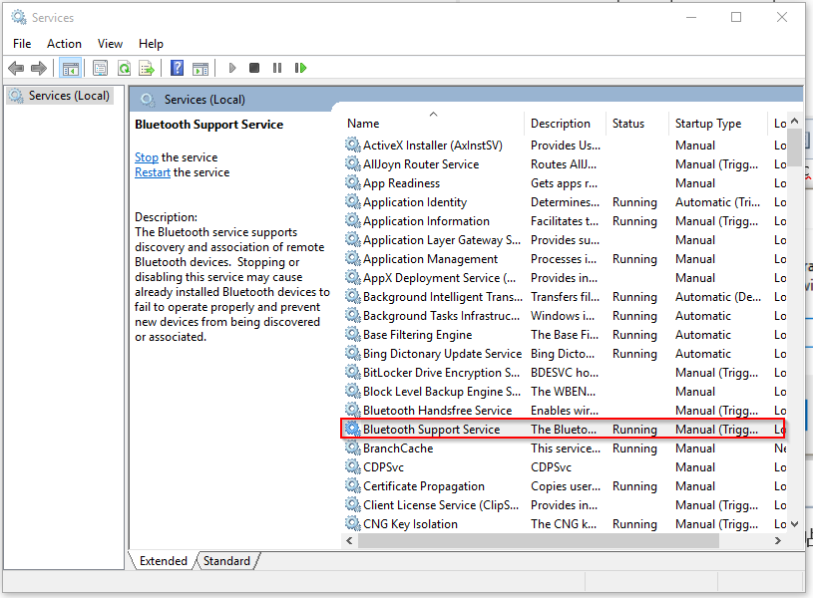Open the View menu
Screen dimensions: 813x598
(x=110, y=44)
